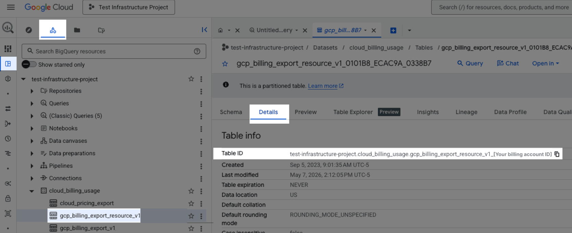Switch to the Data Profile tab
572x233 pixels.
[510, 112]
